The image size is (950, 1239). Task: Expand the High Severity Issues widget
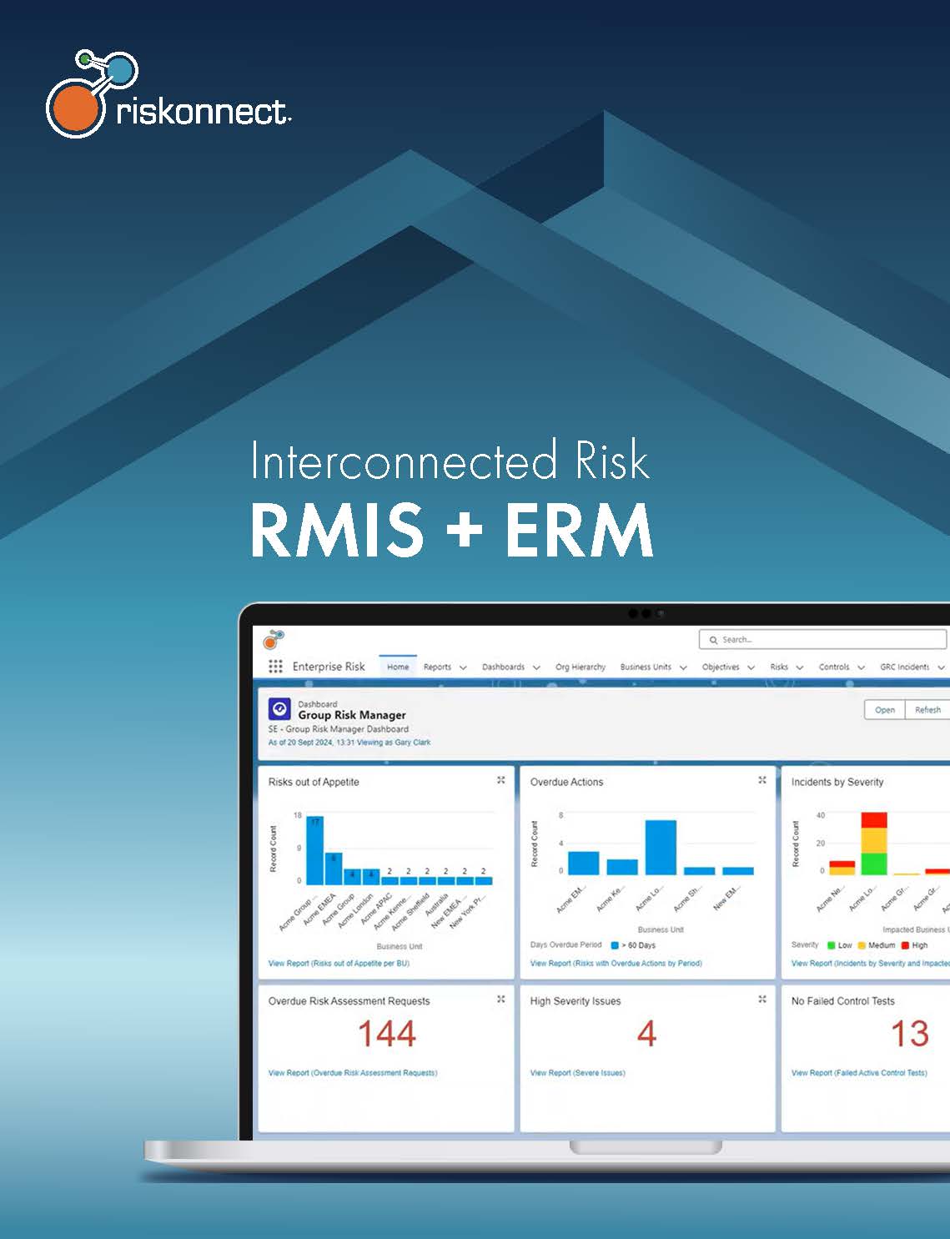tap(762, 1000)
